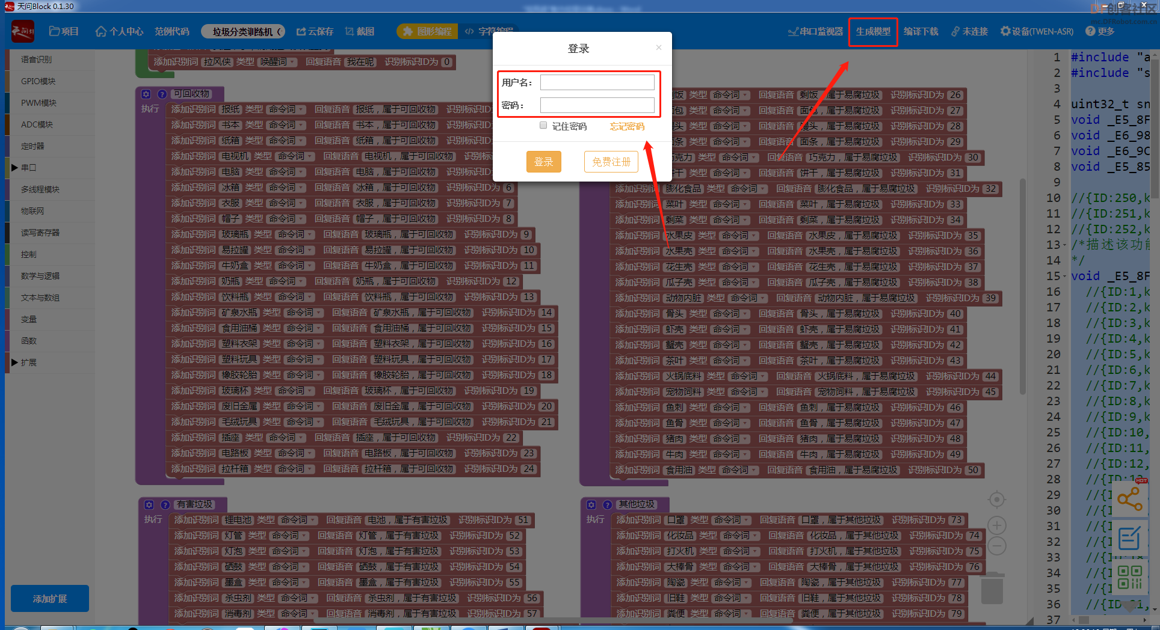
Task: Click 编译下载 to compile and download
Action: pos(921,31)
